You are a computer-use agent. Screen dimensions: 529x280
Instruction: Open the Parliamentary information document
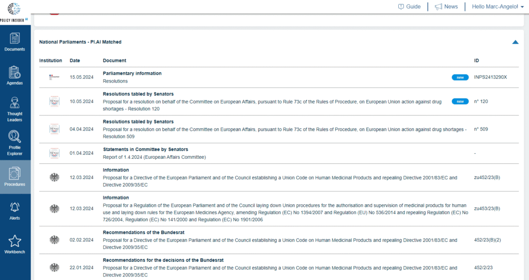[132, 73]
